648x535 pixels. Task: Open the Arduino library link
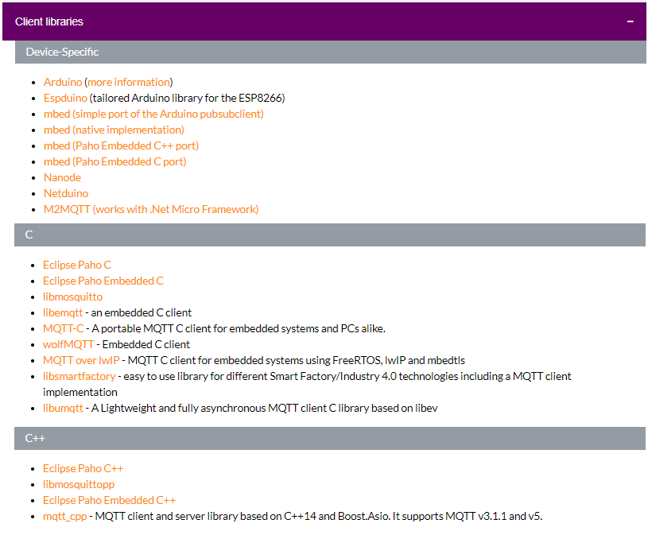point(63,82)
